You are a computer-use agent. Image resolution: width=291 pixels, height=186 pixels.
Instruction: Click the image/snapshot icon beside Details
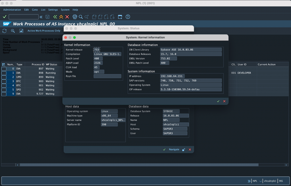[x=21, y=31]
